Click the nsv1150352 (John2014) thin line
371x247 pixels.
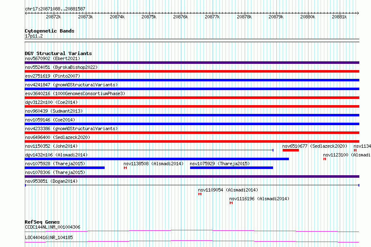coord(149,150)
